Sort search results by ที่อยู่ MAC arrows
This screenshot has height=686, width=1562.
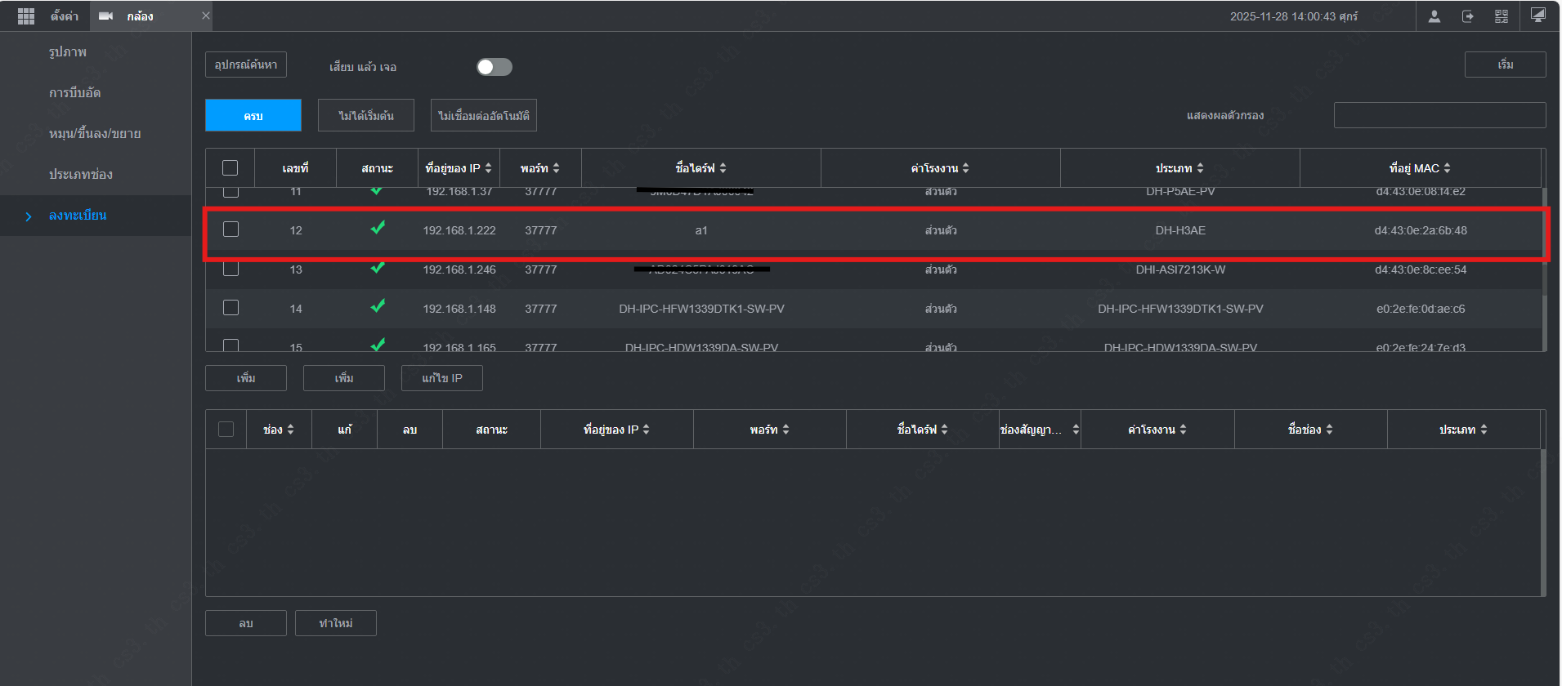(x=1447, y=168)
